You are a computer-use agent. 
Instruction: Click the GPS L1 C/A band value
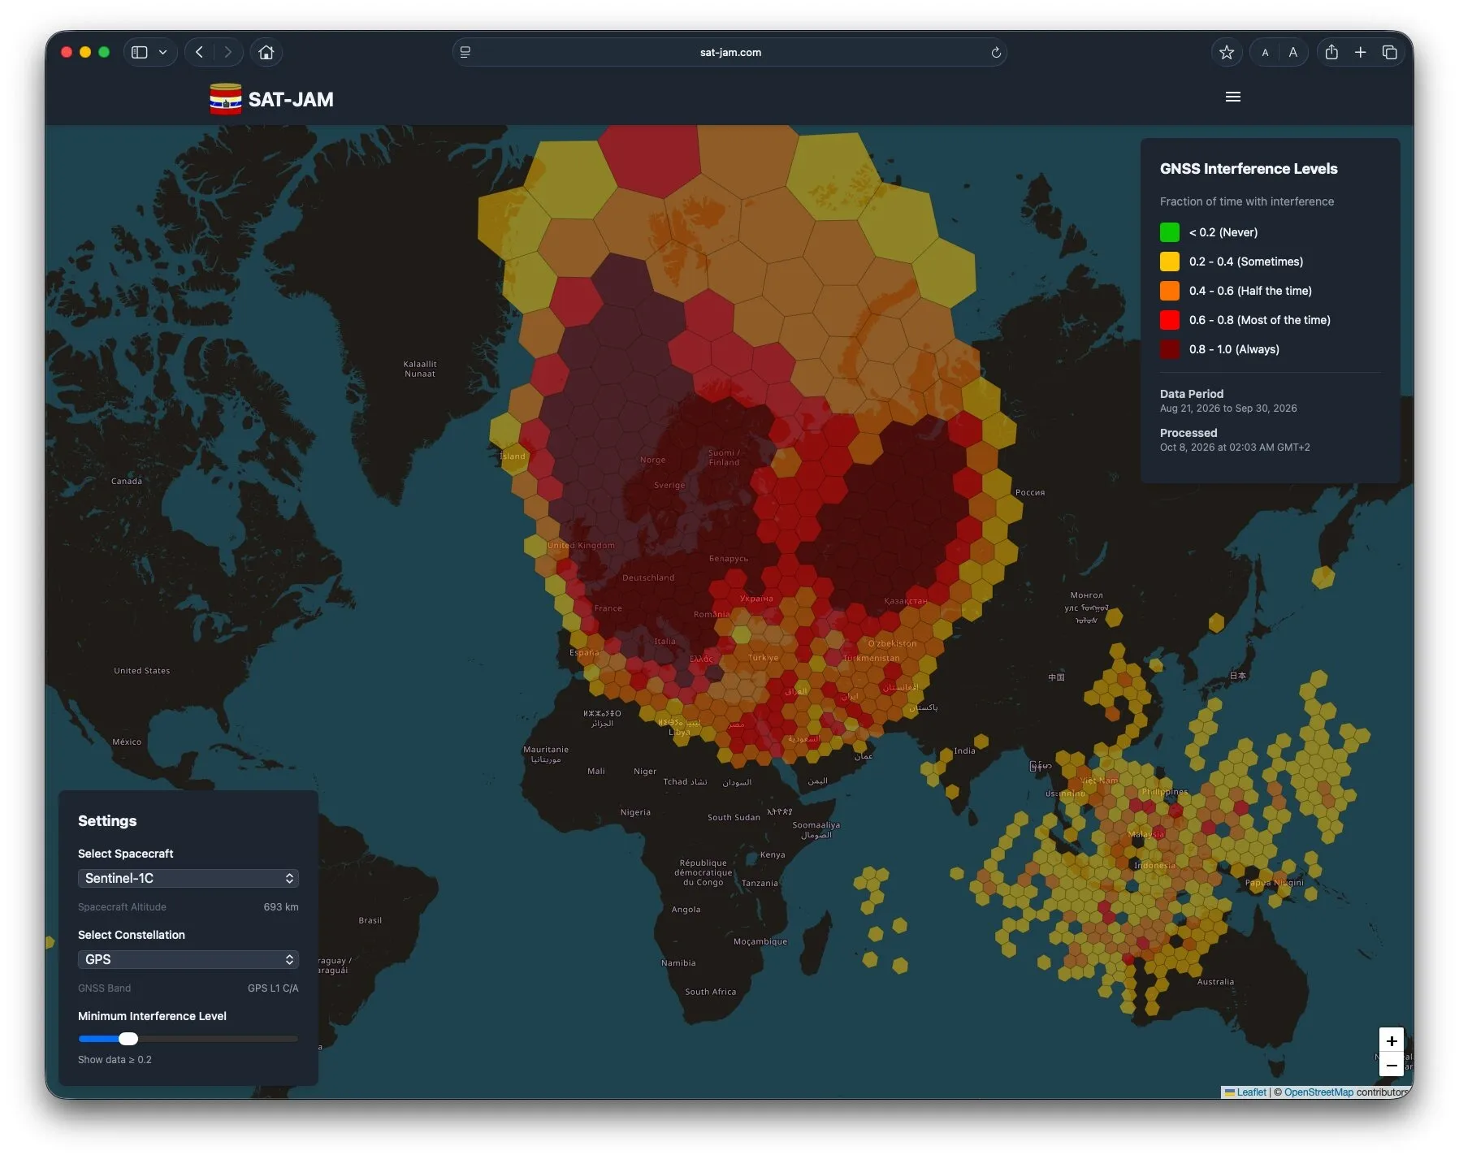(273, 988)
